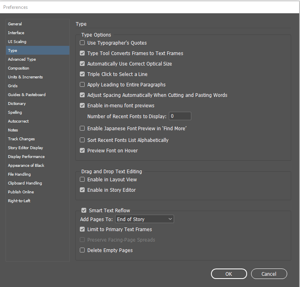Turn off Preview Font on Hover
The height and width of the screenshot is (287, 300).
click(82, 151)
